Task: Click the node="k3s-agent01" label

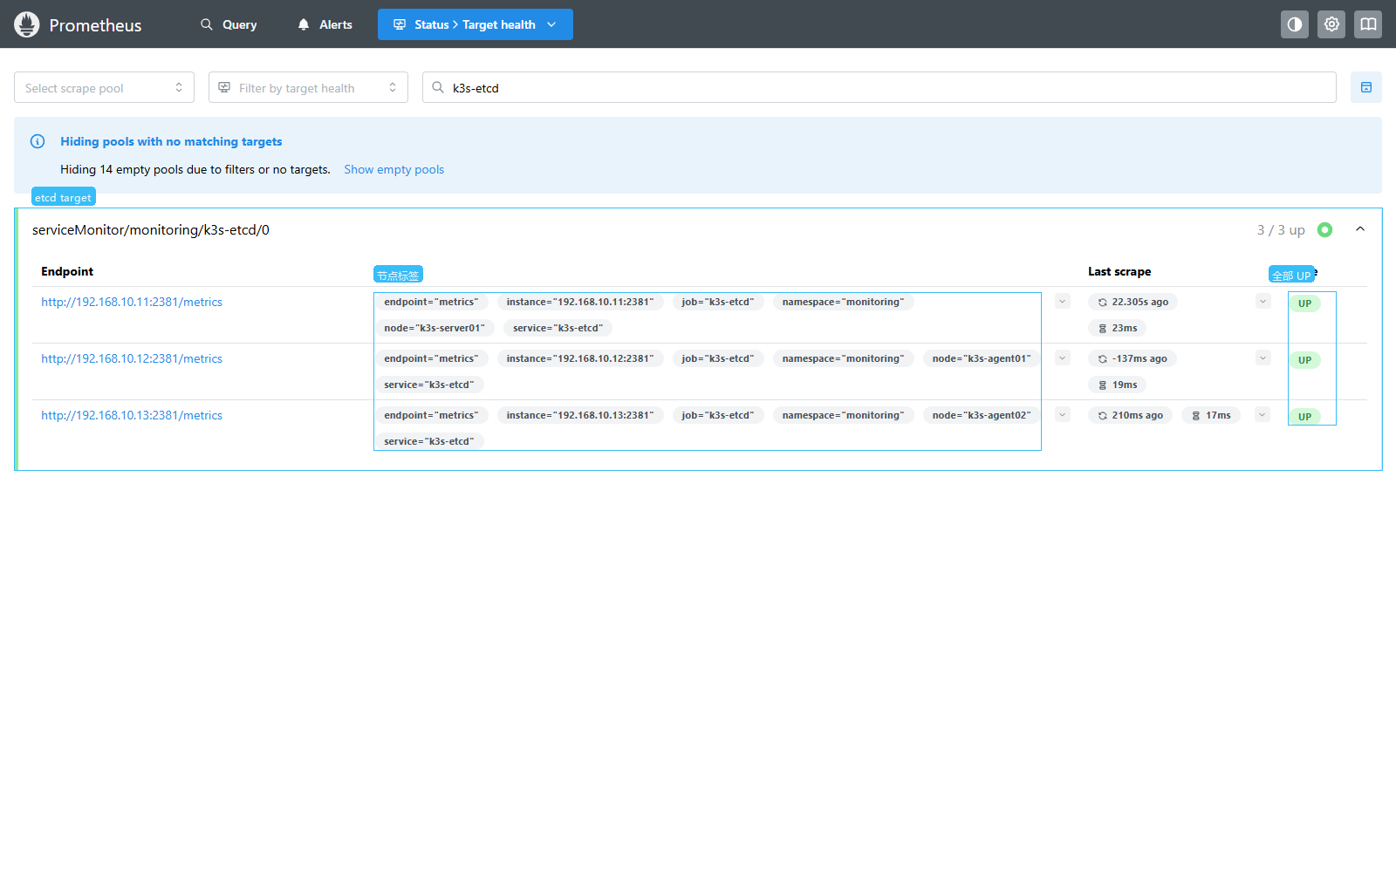Action: [x=982, y=358]
